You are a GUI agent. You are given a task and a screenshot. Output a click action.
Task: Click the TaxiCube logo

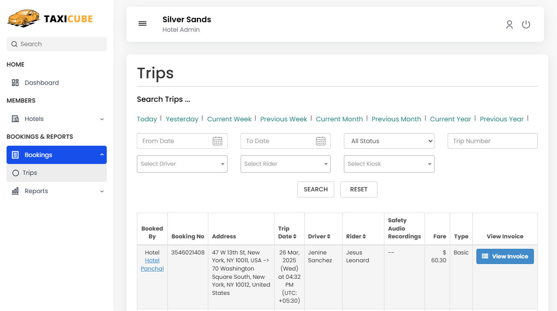pos(49,18)
